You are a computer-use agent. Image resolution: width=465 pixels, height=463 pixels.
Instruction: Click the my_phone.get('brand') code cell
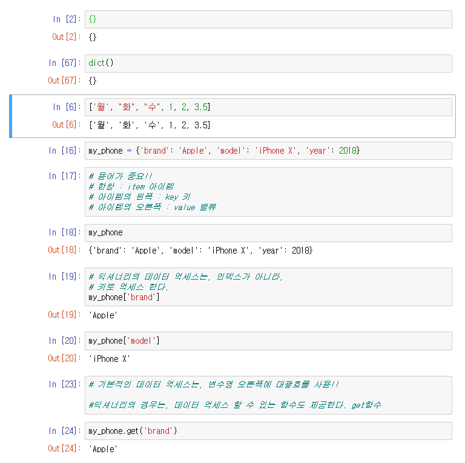268,431
